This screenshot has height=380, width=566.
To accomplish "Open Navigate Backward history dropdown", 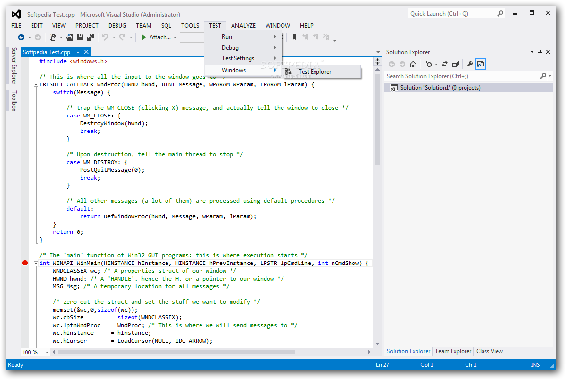I will click(30, 37).
